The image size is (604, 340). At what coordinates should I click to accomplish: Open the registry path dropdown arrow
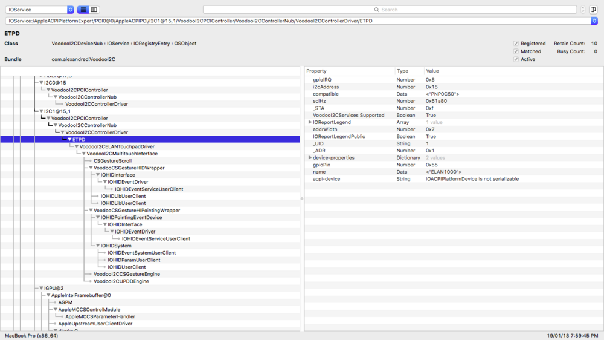pos(594,21)
